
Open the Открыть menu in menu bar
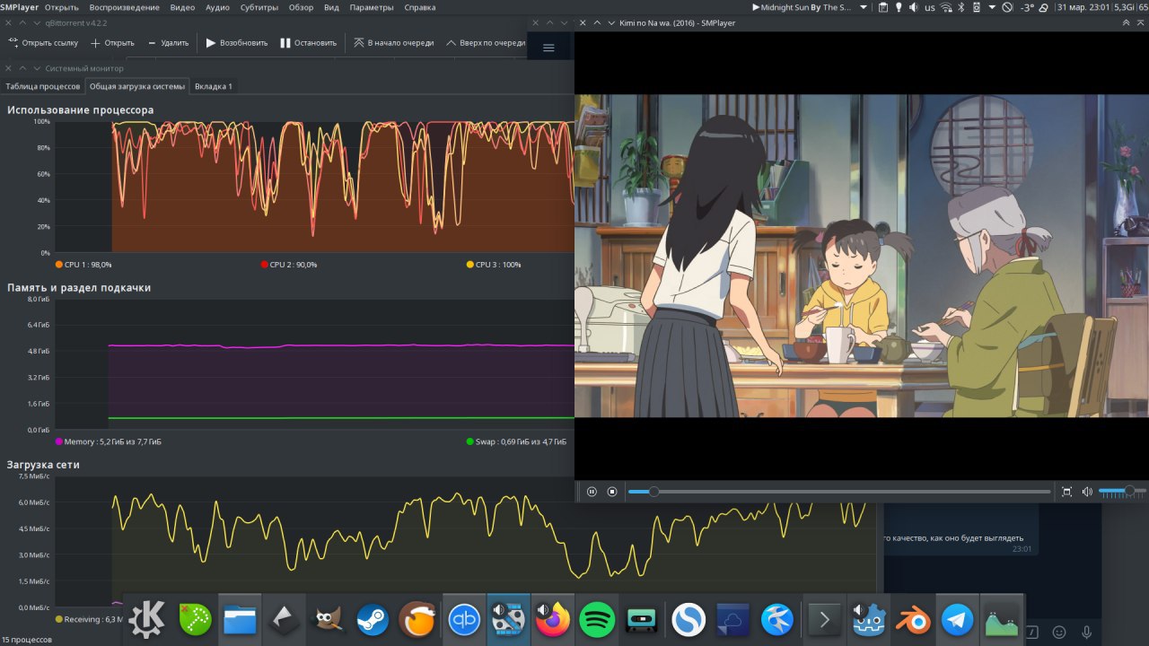click(x=62, y=7)
